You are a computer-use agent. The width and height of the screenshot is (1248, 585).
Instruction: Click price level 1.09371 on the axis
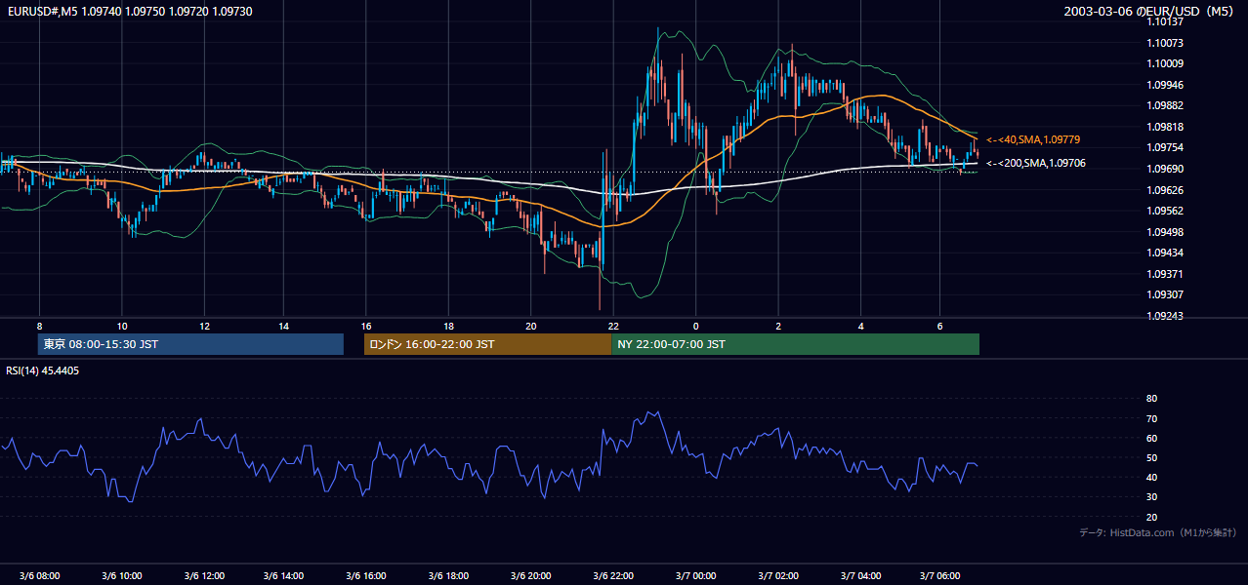[1166, 274]
